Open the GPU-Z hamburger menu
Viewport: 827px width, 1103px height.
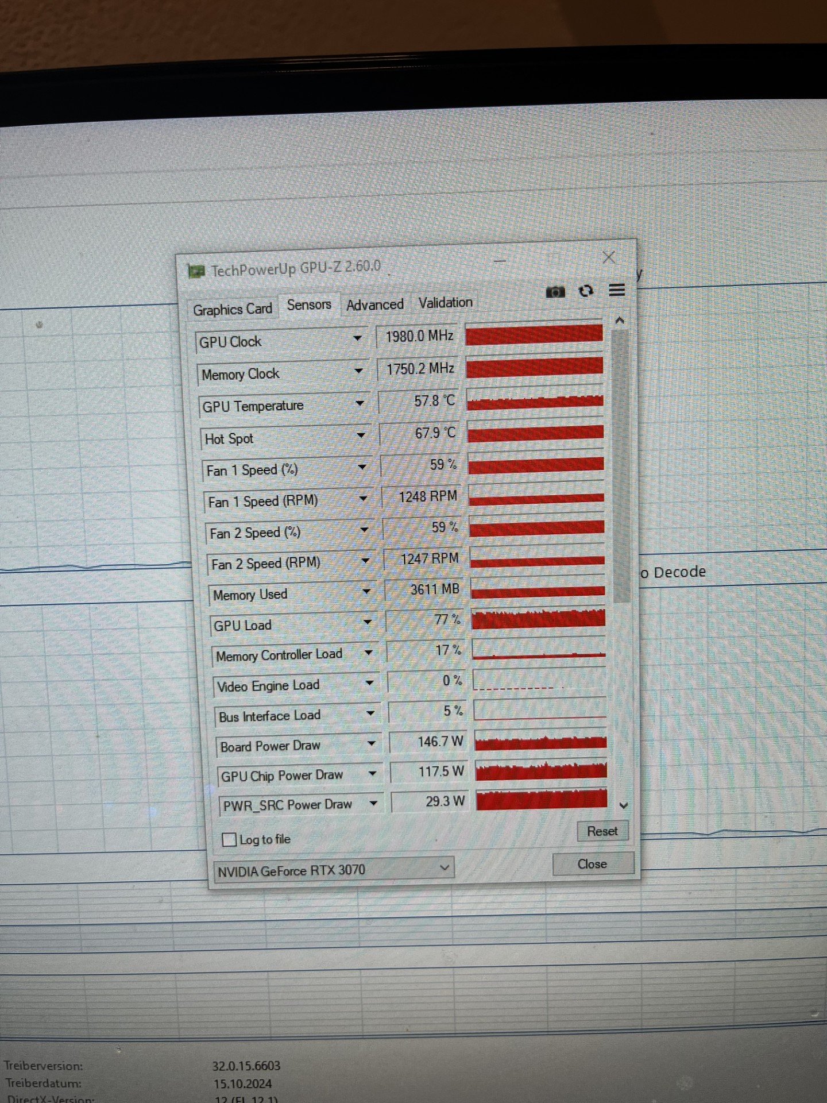[617, 290]
